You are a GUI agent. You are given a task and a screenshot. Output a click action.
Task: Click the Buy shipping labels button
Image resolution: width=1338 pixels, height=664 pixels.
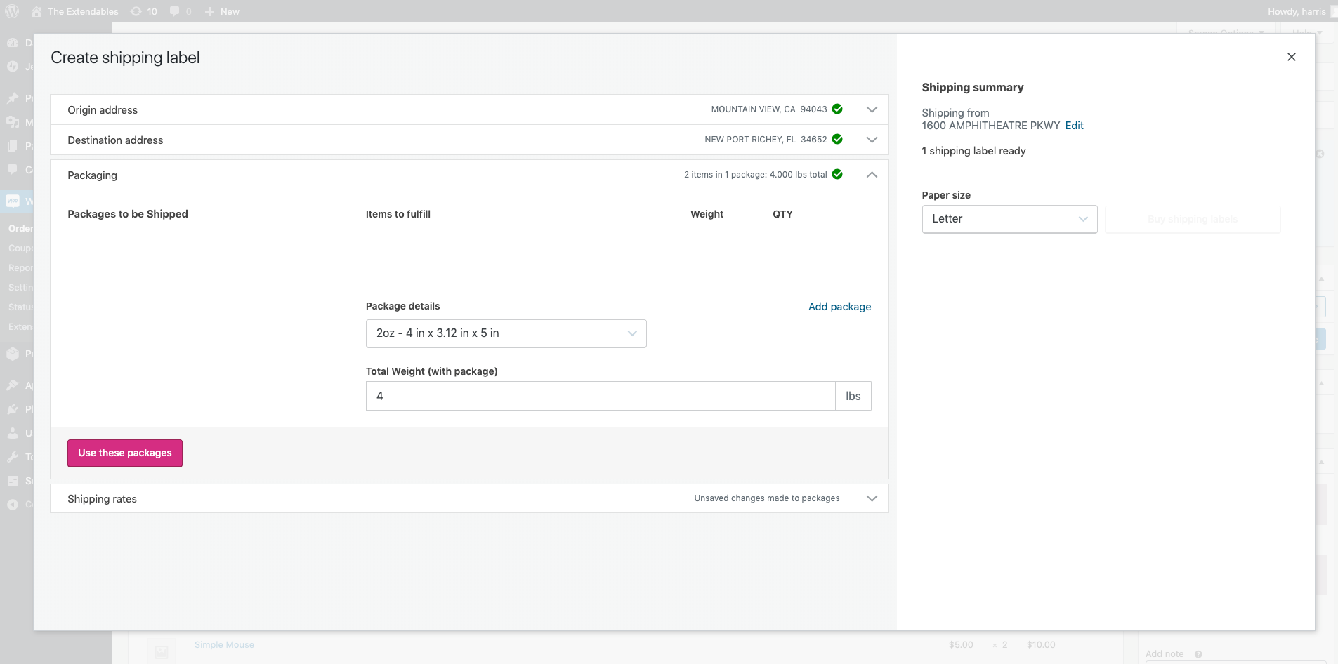coord(1193,219)
